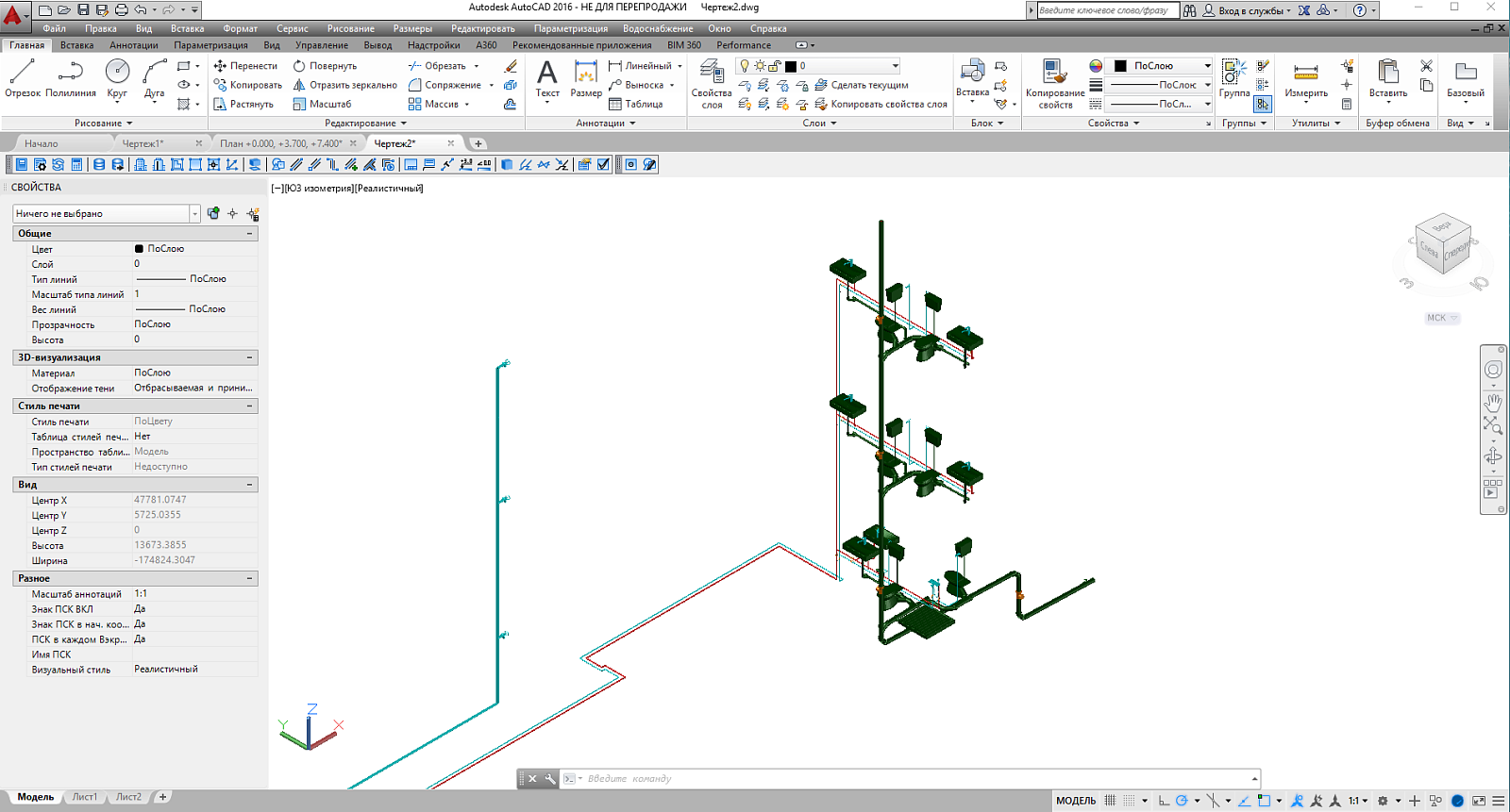Switch to the Чертеж1* document tab
The image size is (1510, 812).
pos(143,143)
